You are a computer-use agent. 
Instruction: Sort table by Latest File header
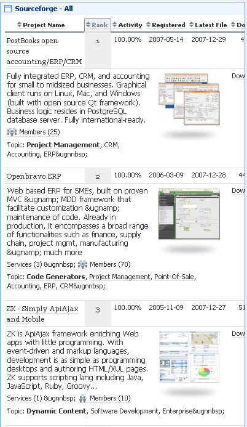point(211,25)
